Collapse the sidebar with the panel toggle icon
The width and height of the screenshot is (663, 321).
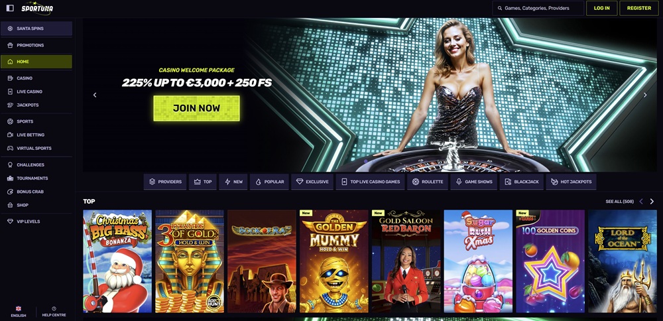(10, 8)
